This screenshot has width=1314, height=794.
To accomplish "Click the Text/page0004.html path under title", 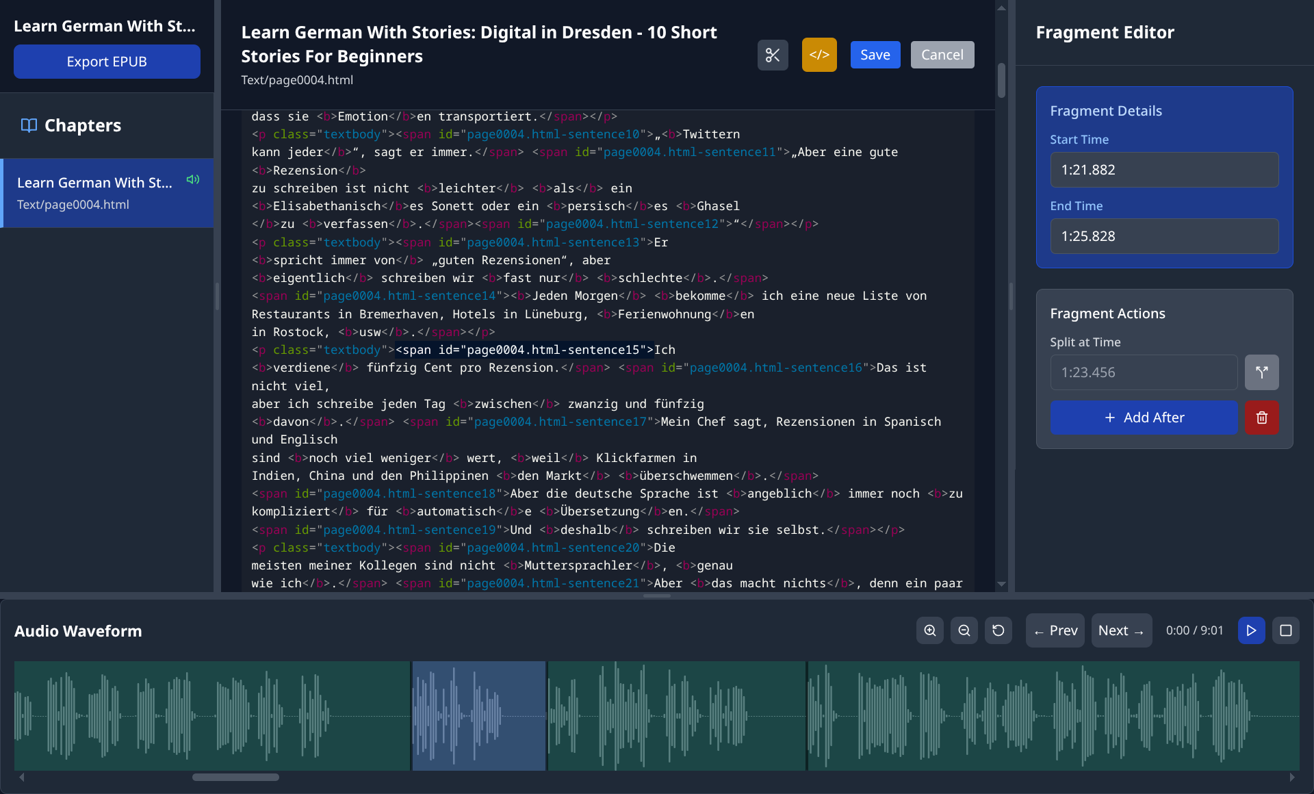I will tap(297, 80).
